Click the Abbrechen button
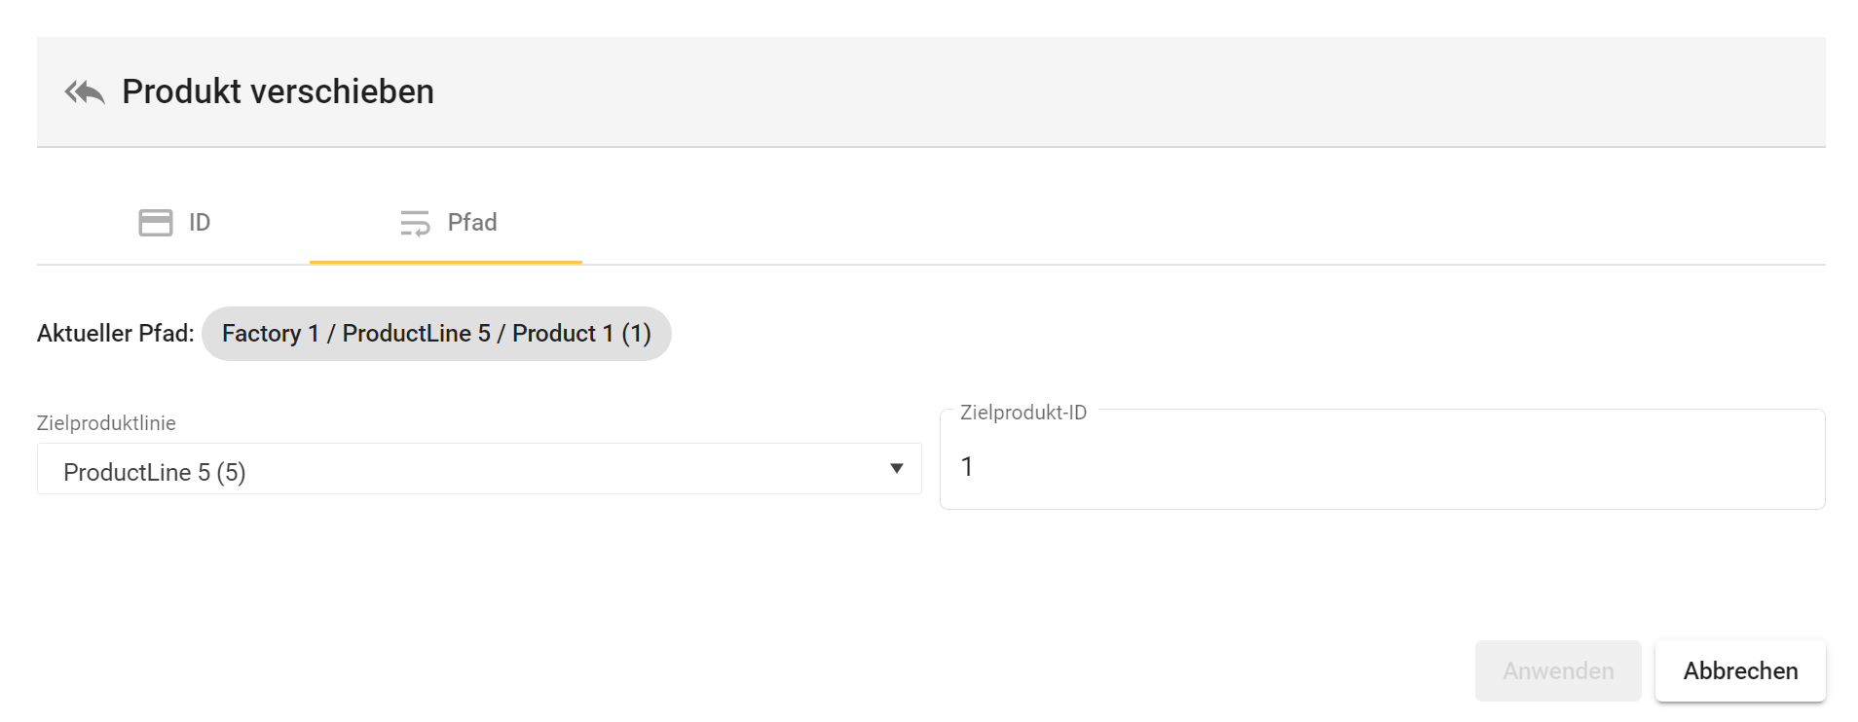This screenshot has height=722, width=1858. 1739,670
